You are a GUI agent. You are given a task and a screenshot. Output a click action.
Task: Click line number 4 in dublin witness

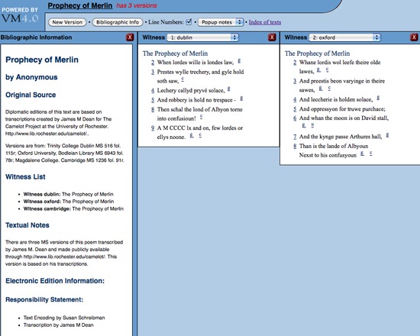[153, 91]
